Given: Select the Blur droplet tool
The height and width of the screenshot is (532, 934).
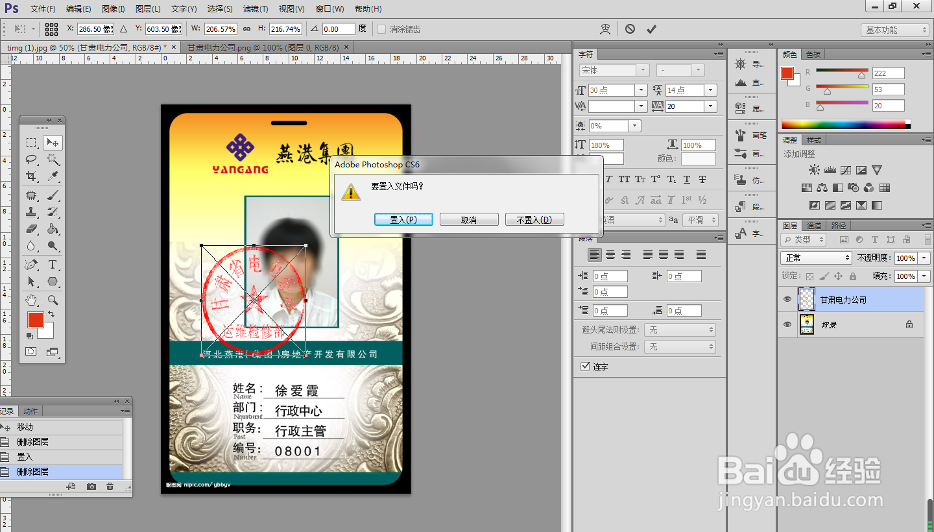Looking at the screenshot, I should point(31,245).
